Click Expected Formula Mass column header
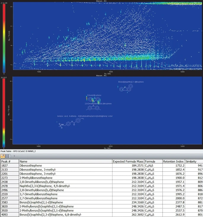 coord(128,161)
